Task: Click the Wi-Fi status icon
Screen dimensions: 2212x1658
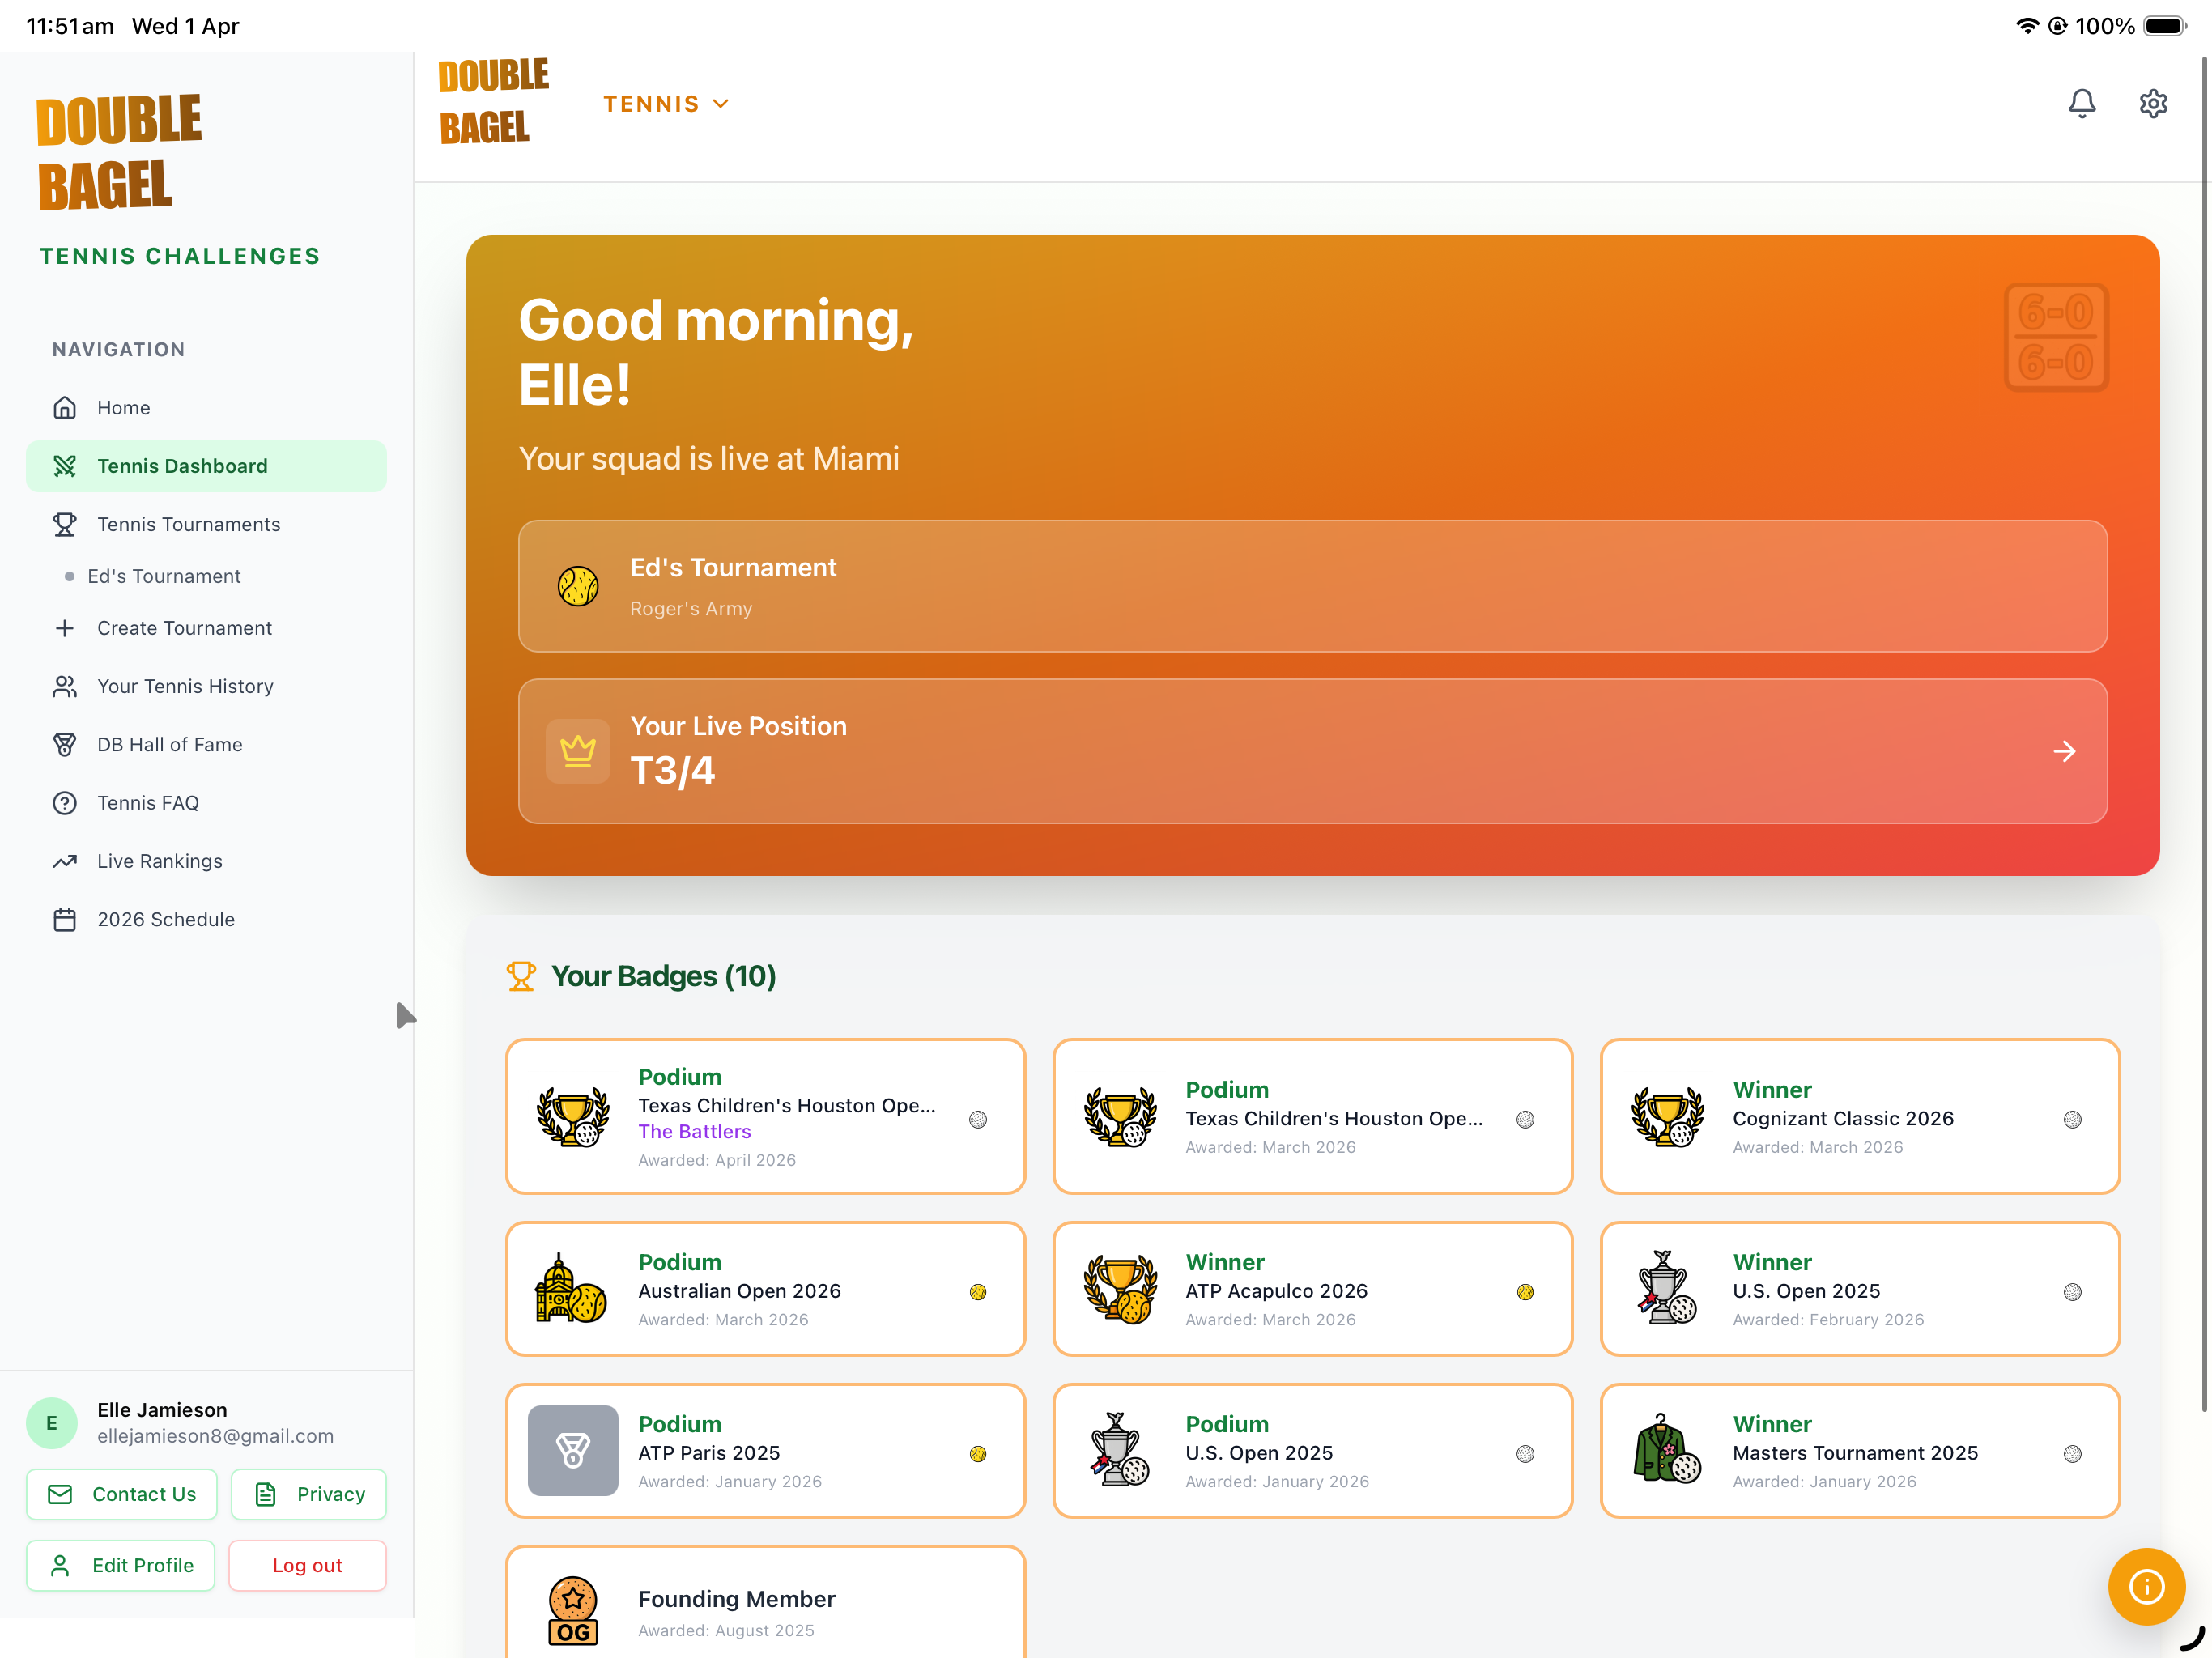Action: [x=2027, y=26]
